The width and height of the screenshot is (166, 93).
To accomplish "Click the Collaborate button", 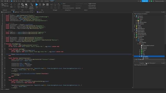I will 145,1.
